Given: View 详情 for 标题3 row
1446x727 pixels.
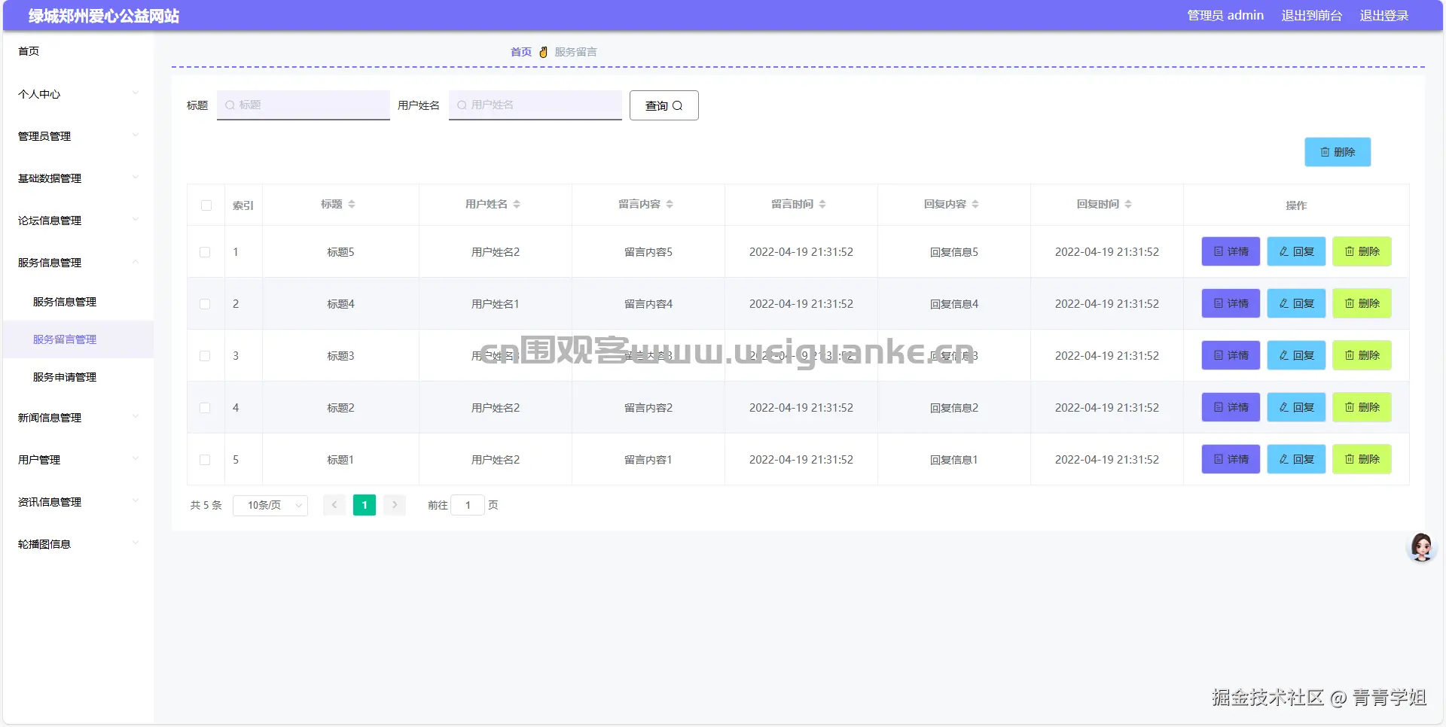Looking at the screenshot, I should (x=1231, y=356).
